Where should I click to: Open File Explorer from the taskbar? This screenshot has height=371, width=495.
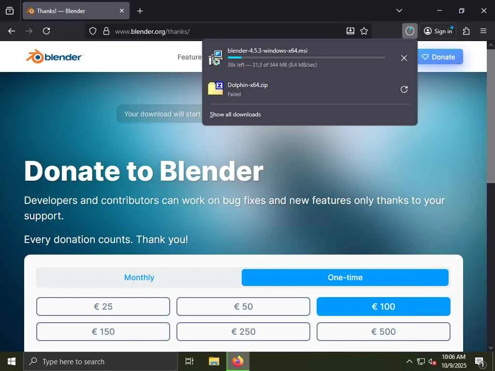[x=214, y=361]
